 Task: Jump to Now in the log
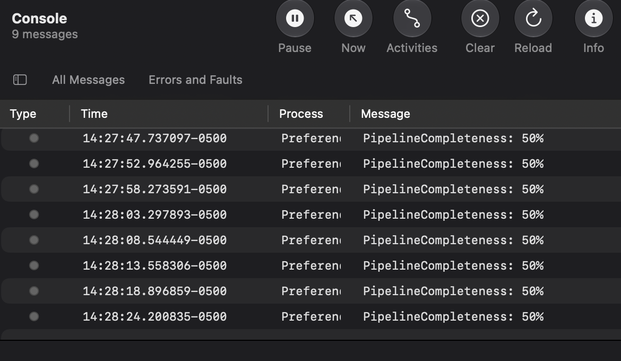click(353, 19)
